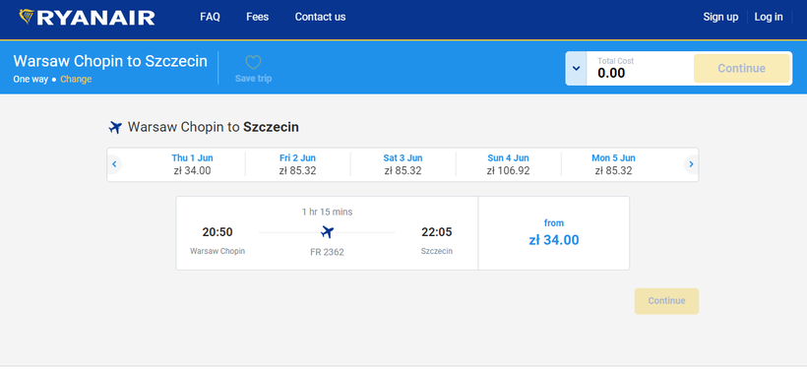
Task: Open the Contact us page
Action: (320, 17)
